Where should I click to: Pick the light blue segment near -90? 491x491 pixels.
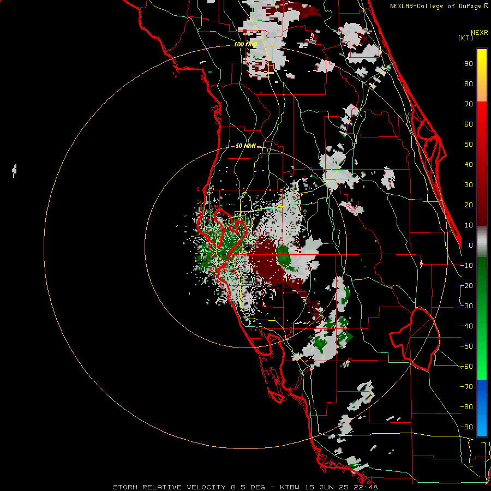(482, 426)
